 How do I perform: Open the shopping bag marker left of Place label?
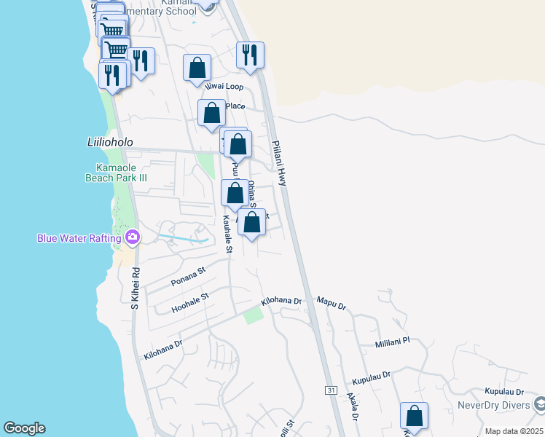(x=212, y=114)
